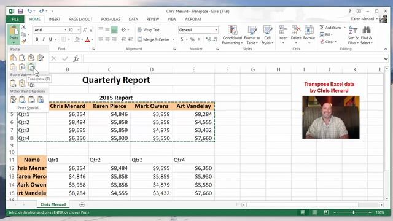
Task: Click the Chris Menard photo thumbnail
Action: click(331, 117)
